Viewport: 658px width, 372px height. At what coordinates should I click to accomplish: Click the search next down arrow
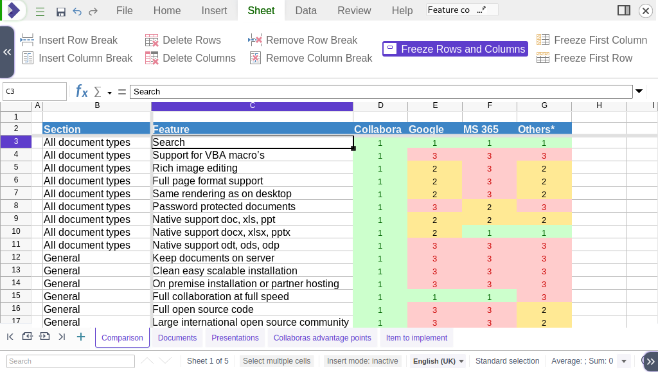coord(165,360)
